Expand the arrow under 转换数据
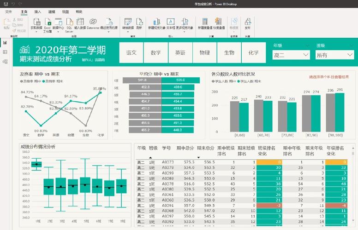This screenshot has width=358, height=230. (x=128, y=32)
